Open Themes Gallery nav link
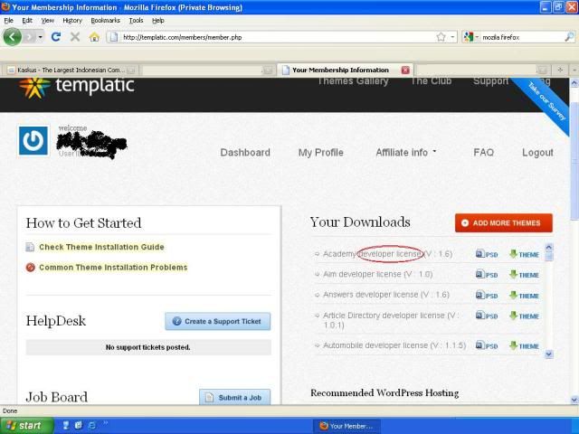This screenshot has height=434, width=579. [x=353, y=81]
